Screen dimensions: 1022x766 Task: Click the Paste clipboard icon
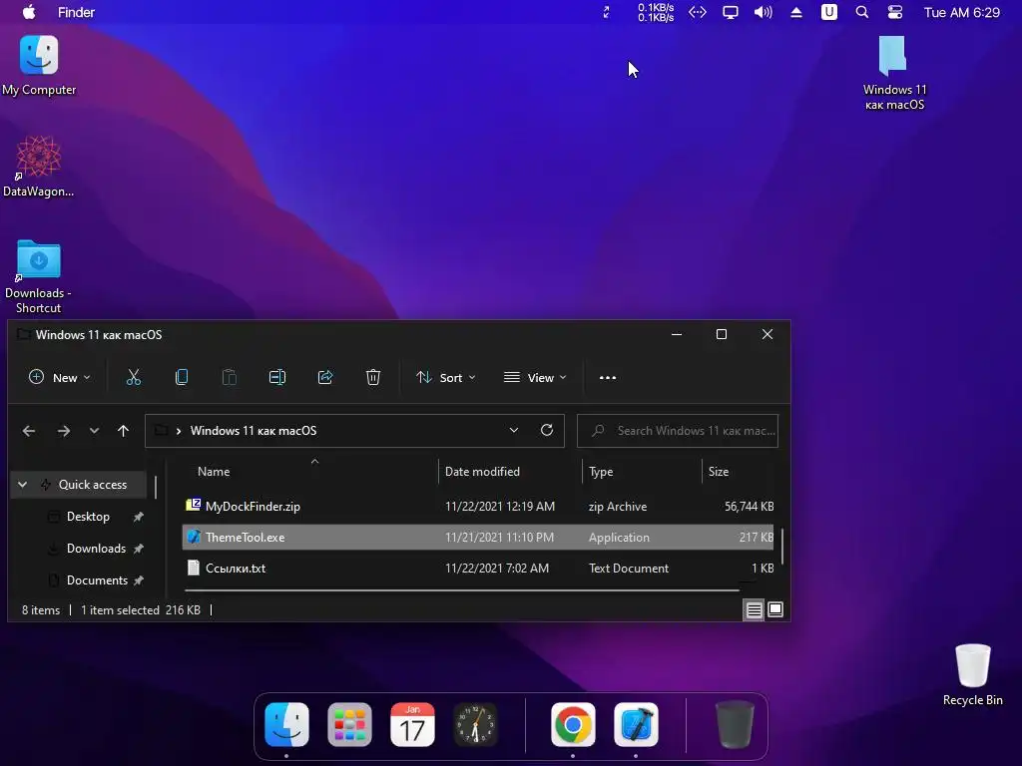[x=230, y=377]
